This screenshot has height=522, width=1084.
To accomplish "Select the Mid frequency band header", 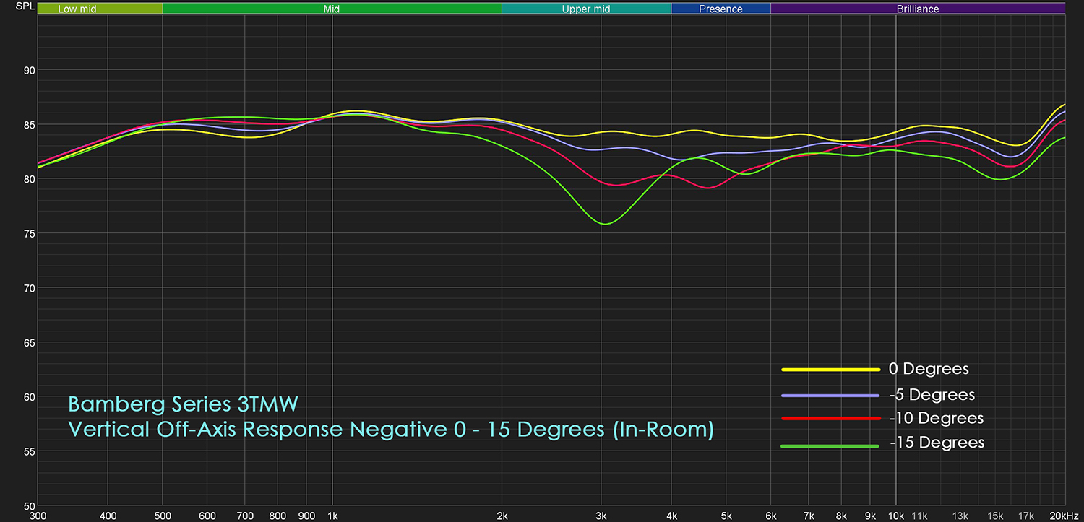I will (x=331, y=9).
